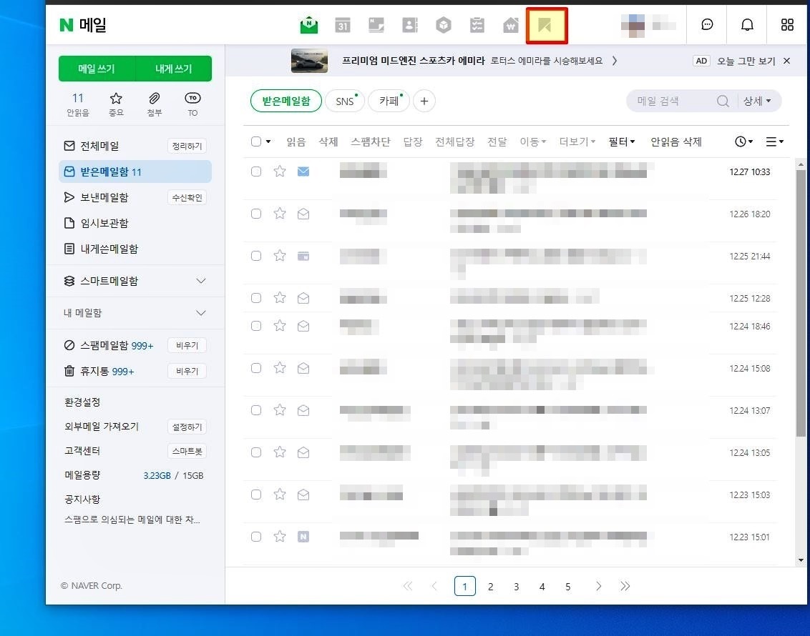810x636 pixels.
Task: Open the Naver Mail icon in top bar
Action: tap(309, 25)
